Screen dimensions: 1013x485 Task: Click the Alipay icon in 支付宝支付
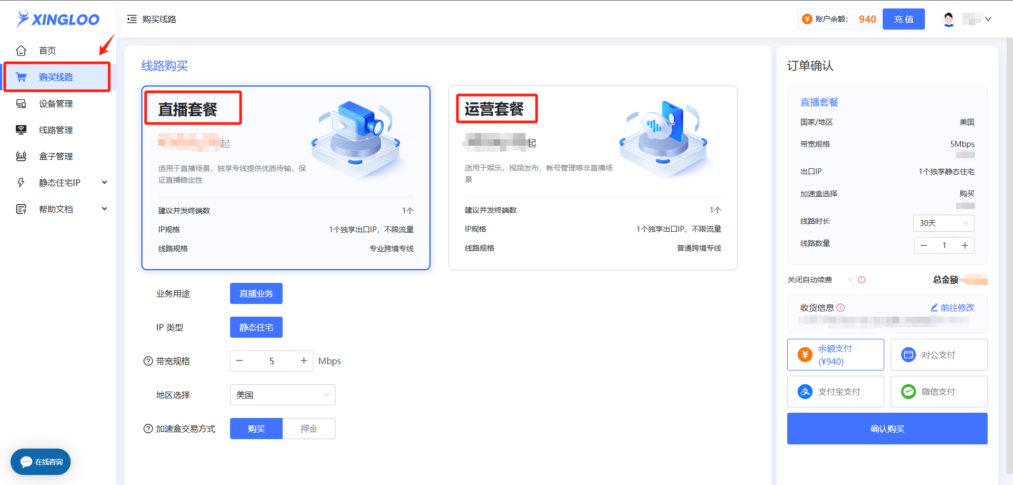[805, 392]
